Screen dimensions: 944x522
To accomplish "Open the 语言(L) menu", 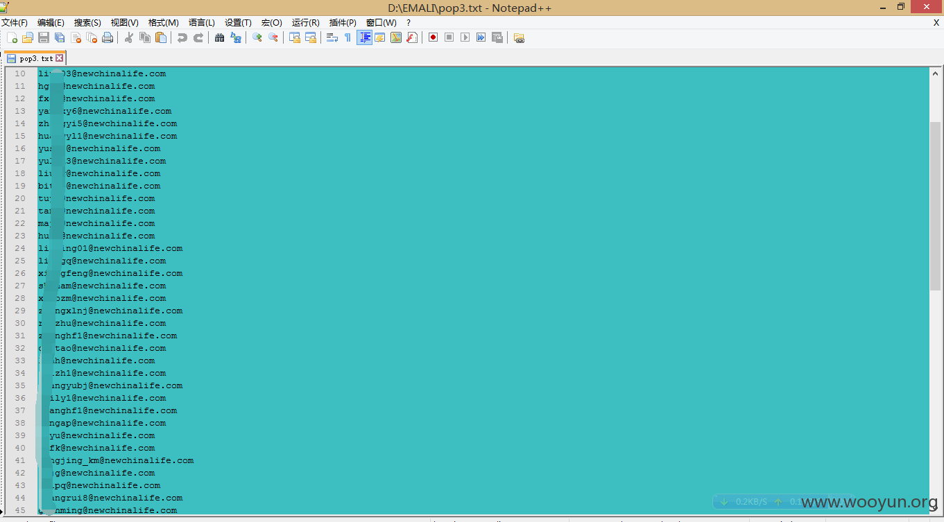I will point(201,23).
